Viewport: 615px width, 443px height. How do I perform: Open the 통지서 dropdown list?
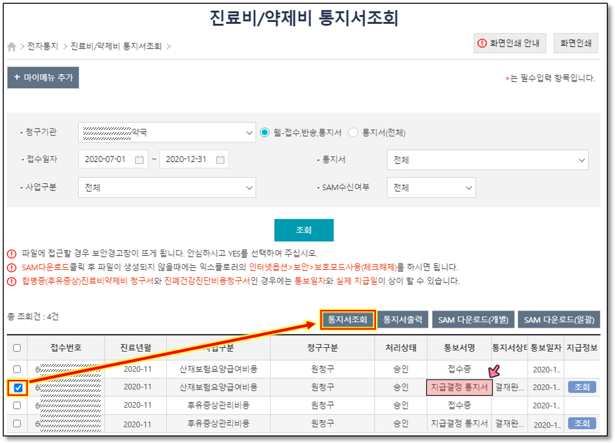point(487,160)
